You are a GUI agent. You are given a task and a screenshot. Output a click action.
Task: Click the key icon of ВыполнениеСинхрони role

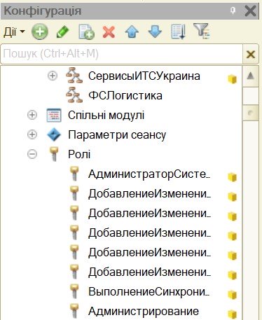tap(74, 291)
